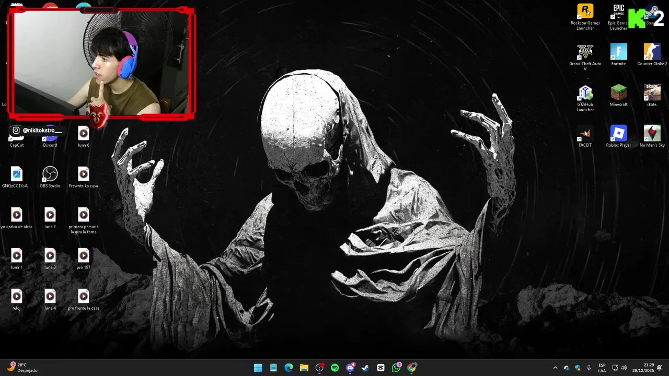Select the FACEIT desktop icon
The height and width of the screenshot is (376, 669).
[585, 136]
